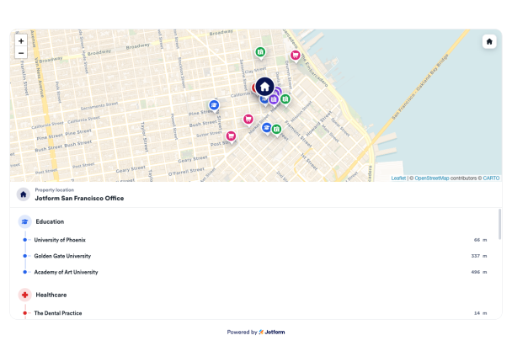Viewport: 512px width, 346px height.
Task: Zoom out the map with minus button
Action: [x=21, y=52]
